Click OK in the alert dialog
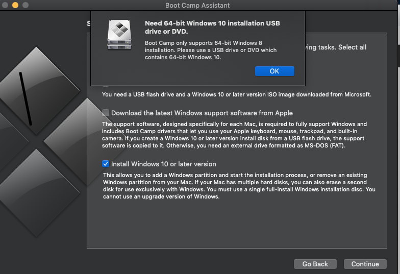 (274, 71)
